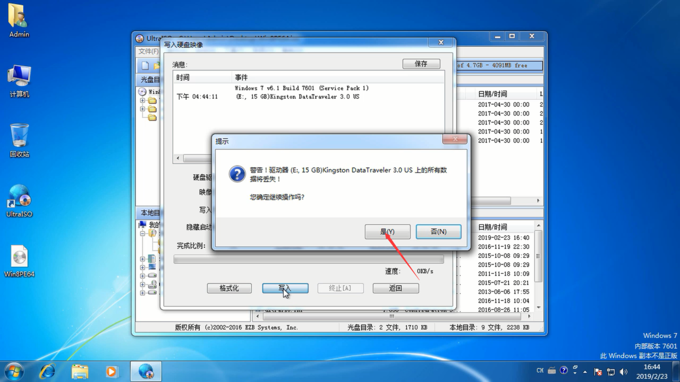Viewport: 680px width, 382px height.
Task: Click the blue help icon in system tray
Action: click(x=564, y=370)
